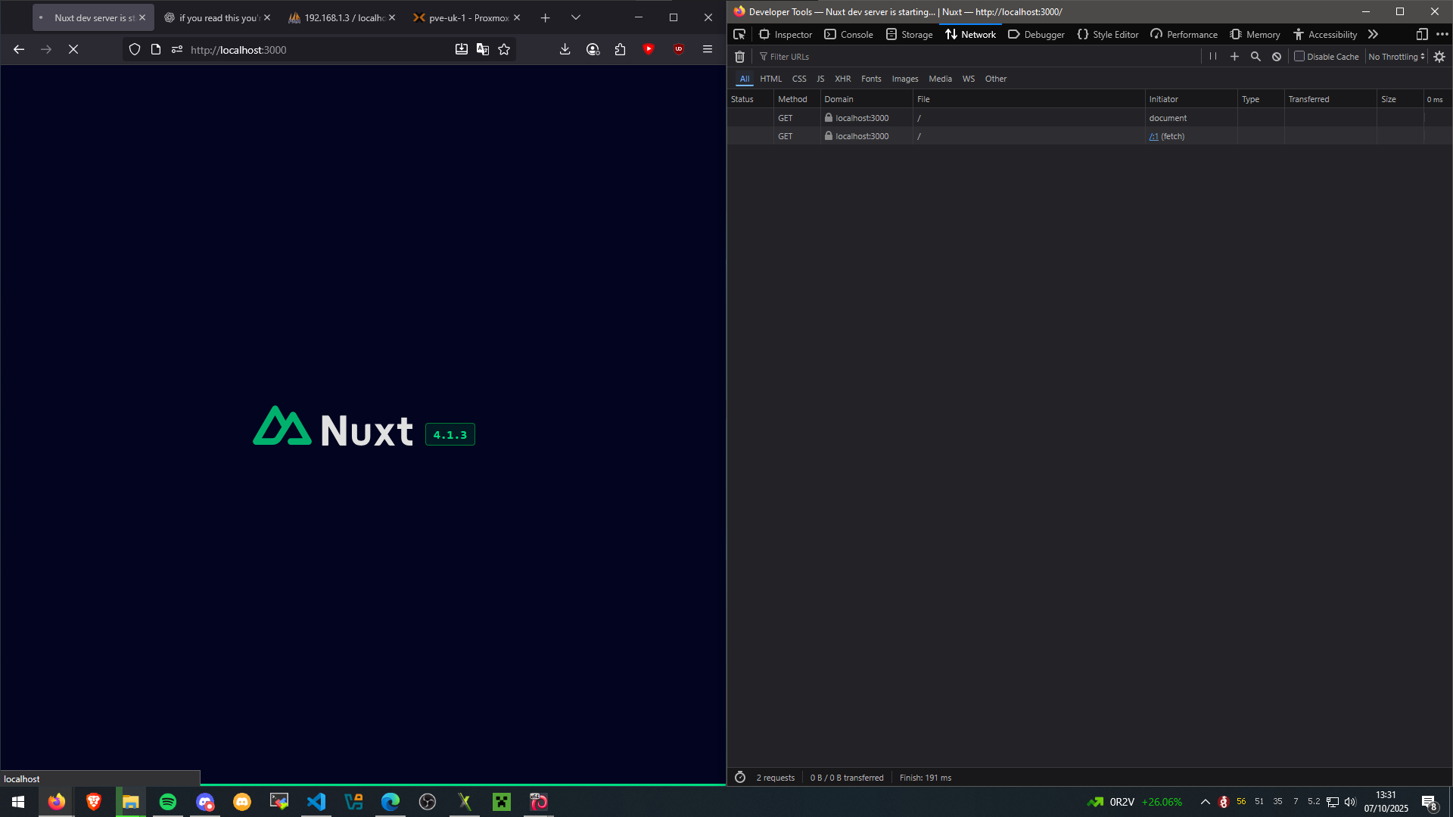The height and width of the screenshot is (817, 1453).
Task: Enable the Disable Cache checkbox
Action: (1299, 56)
